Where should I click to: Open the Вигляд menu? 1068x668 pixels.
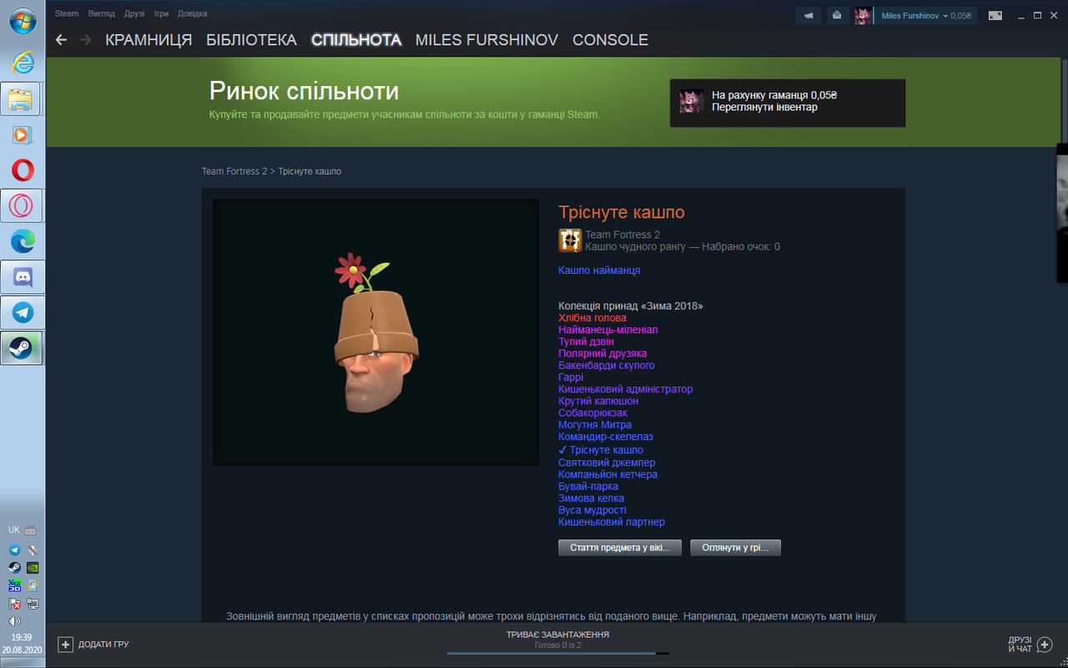coord(102,13)
